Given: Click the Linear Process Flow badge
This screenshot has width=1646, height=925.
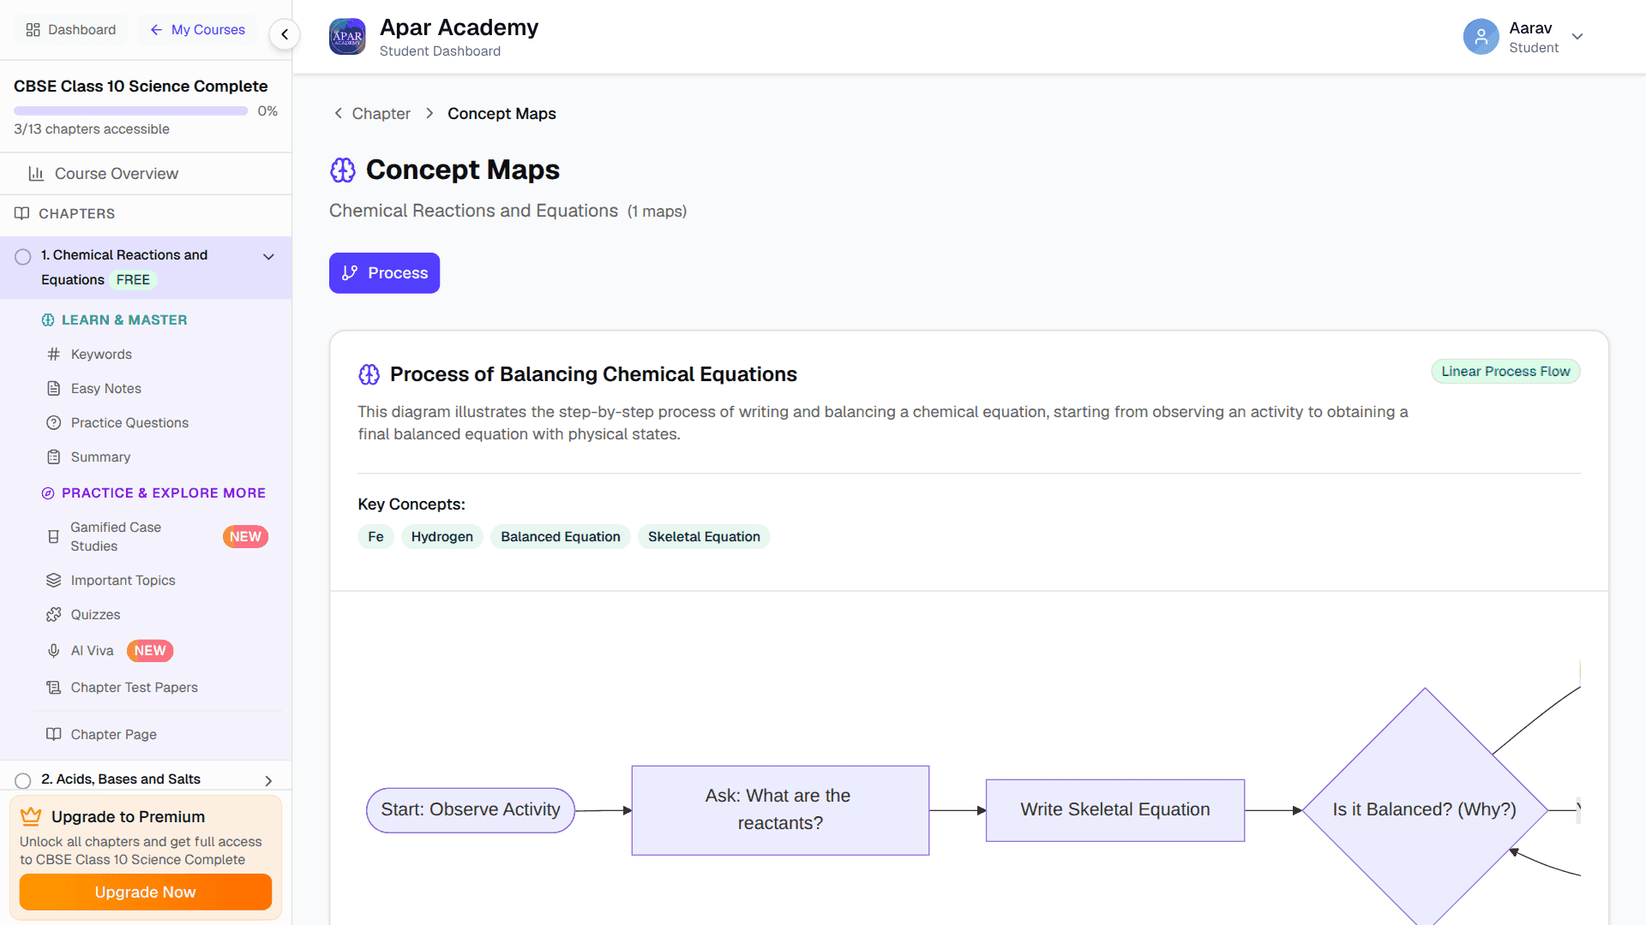Looking at the screenshot, I should pyautogui.click(x=1505, y=371).
